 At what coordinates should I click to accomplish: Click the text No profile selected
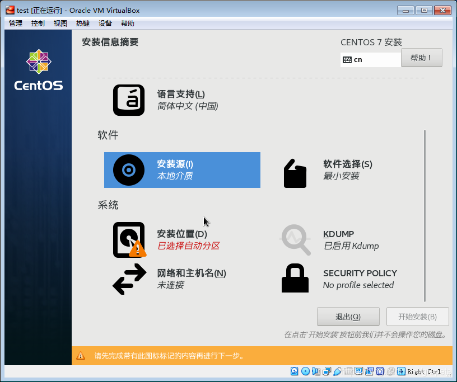(358, 285)
